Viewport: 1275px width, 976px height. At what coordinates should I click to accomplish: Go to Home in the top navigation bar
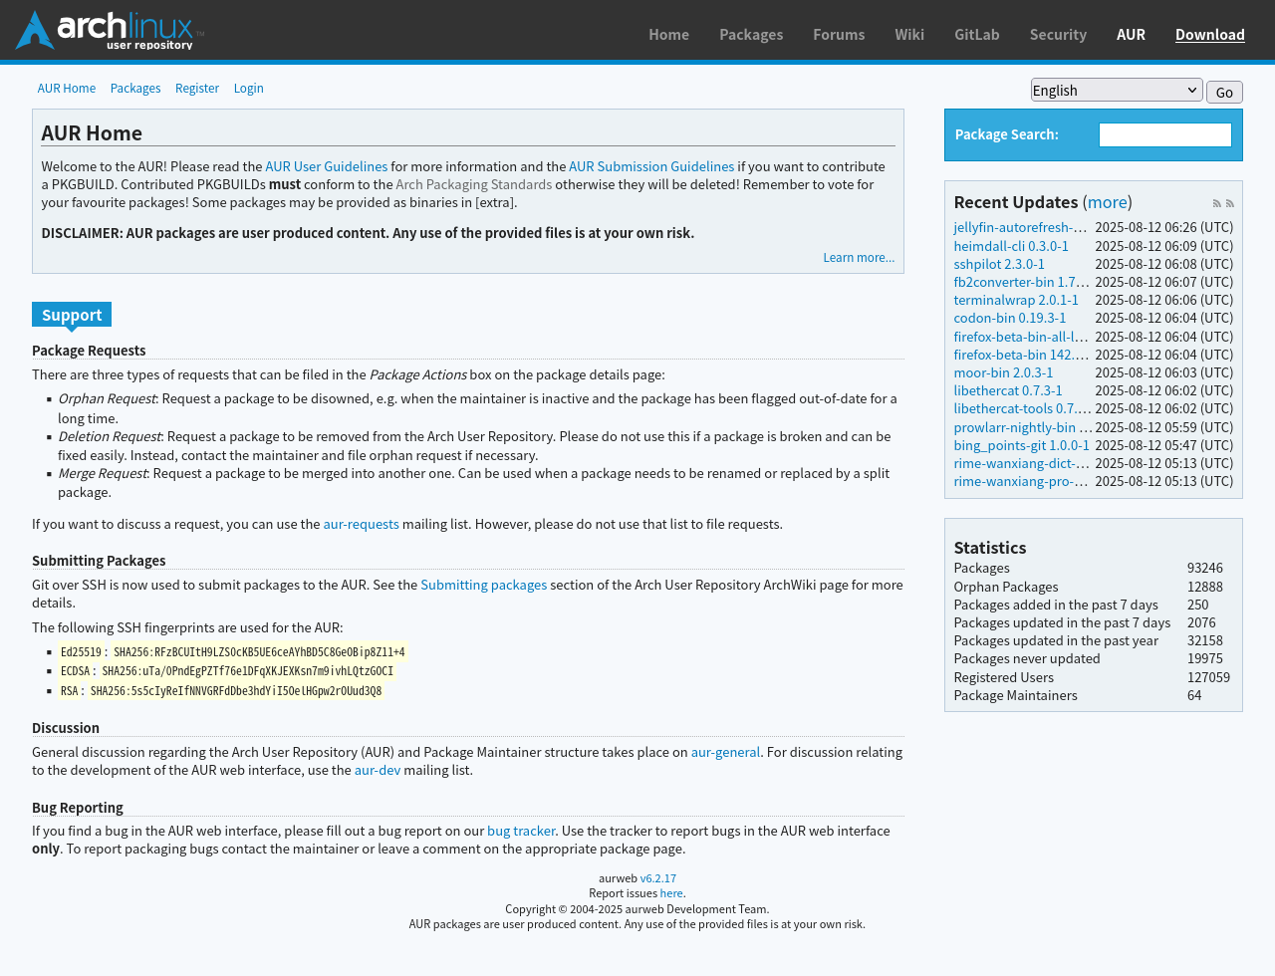668,34
